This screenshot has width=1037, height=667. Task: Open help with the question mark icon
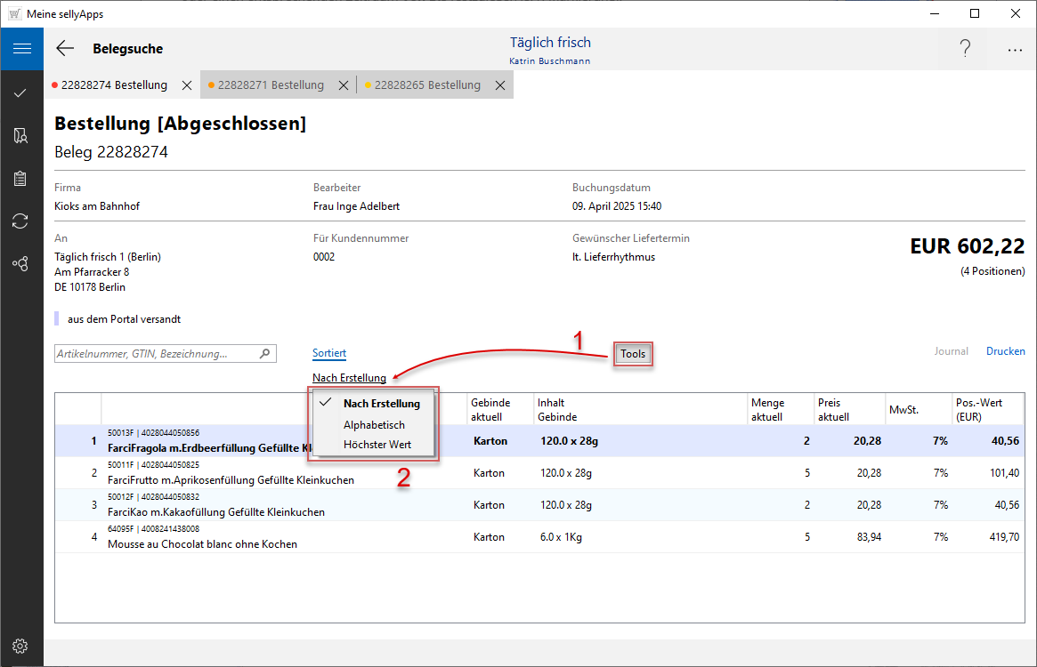(965, 49)
